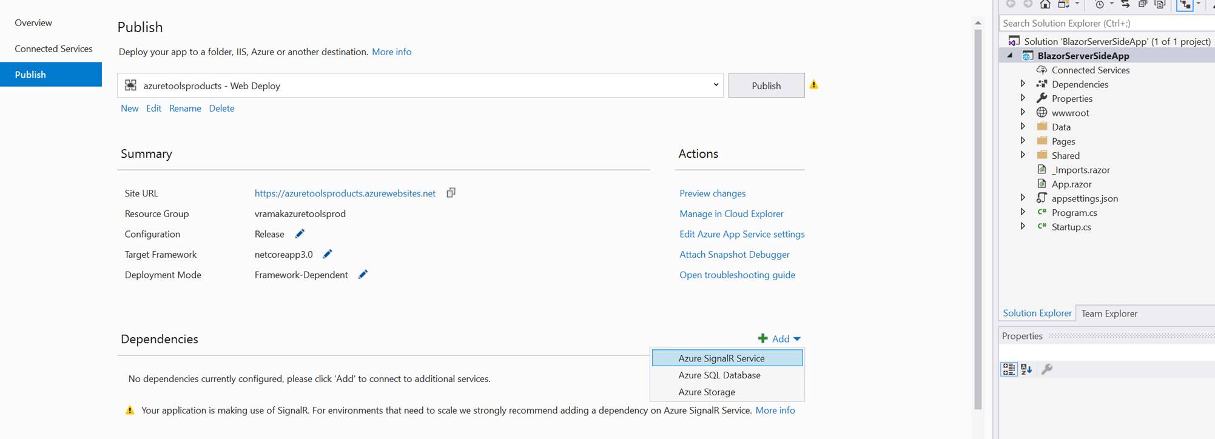
Task: Click Delete profile link
Action: point(221,108)
